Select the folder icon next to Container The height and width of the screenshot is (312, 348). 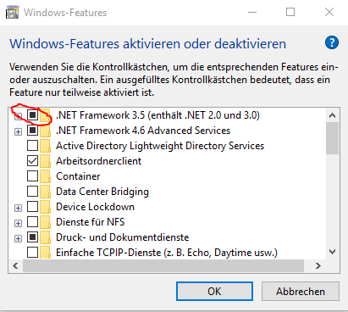click(x=45, y=176)
